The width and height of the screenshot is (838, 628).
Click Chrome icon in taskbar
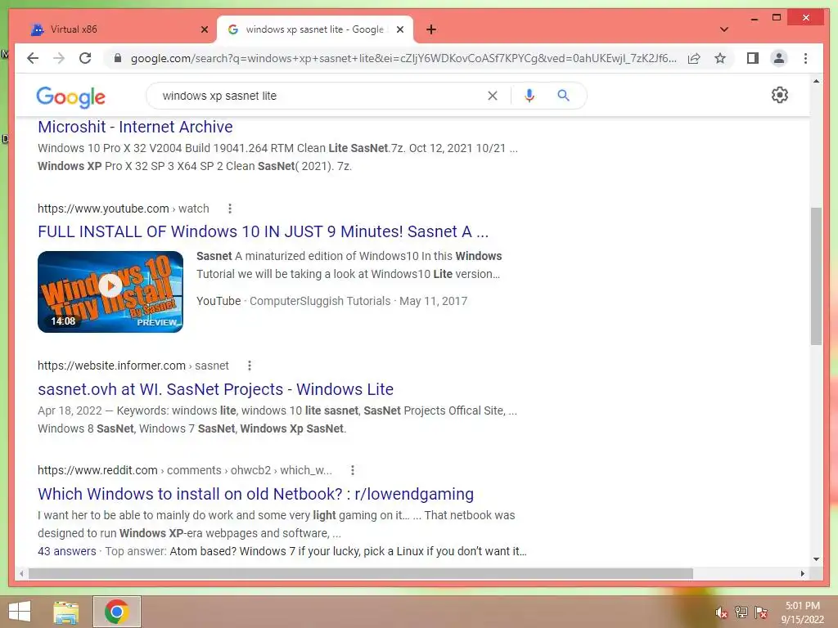(116, 612)
